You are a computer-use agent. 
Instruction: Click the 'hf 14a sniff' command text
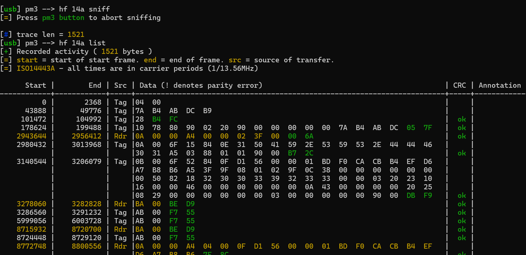click(84, 9)
